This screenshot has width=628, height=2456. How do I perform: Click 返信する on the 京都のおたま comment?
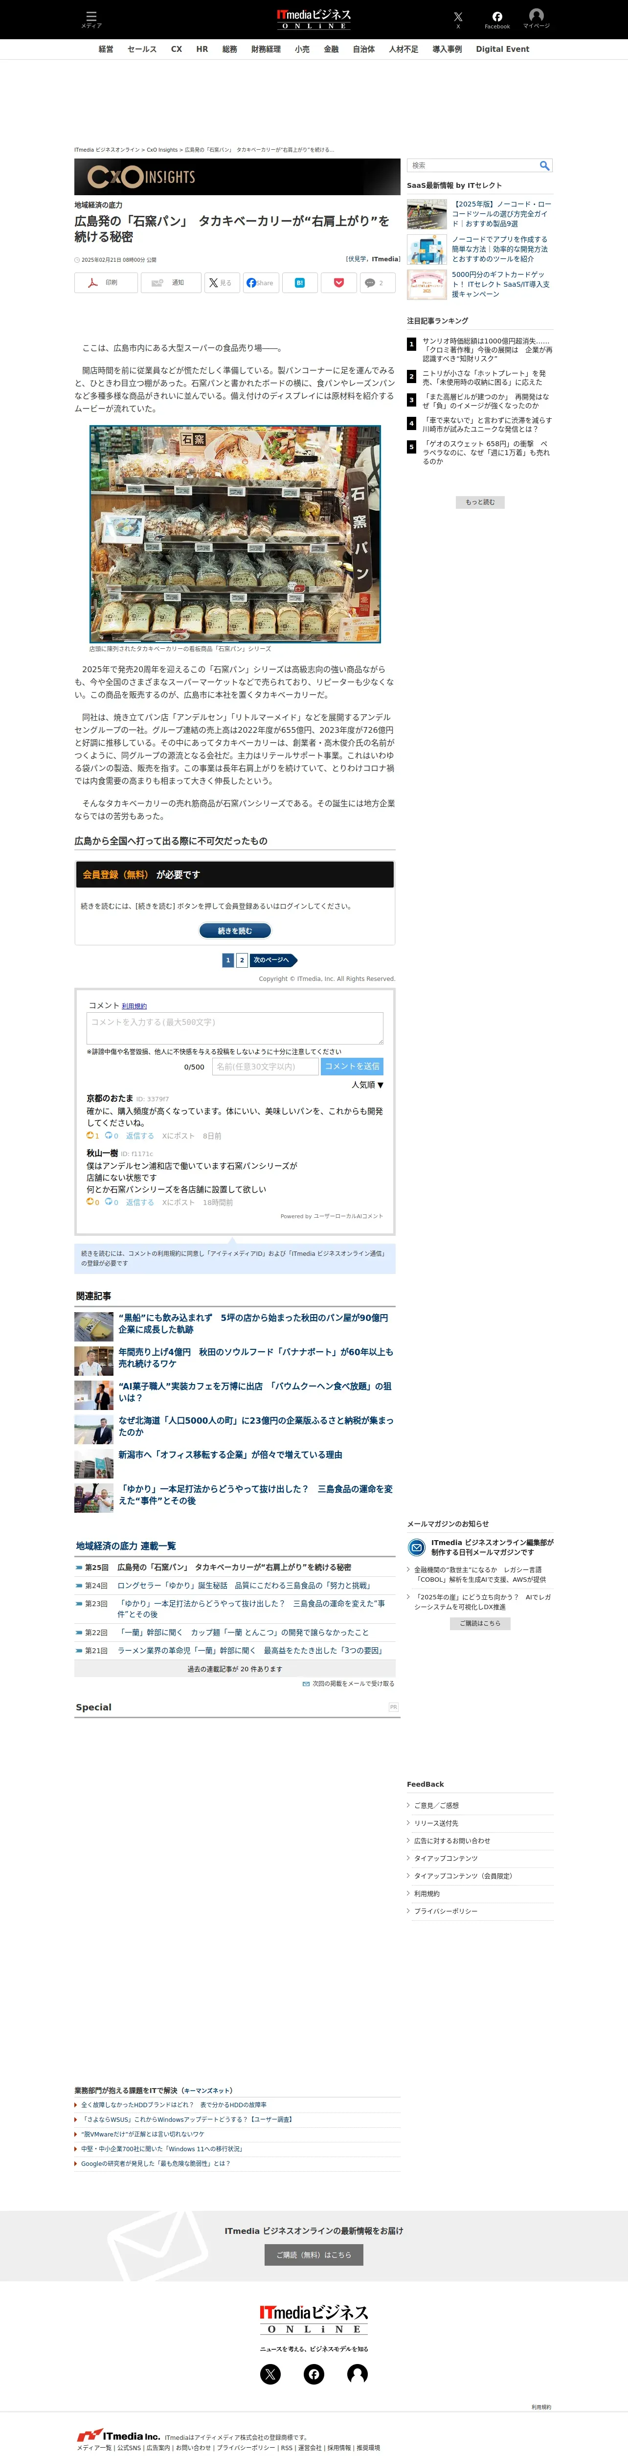140,1136
